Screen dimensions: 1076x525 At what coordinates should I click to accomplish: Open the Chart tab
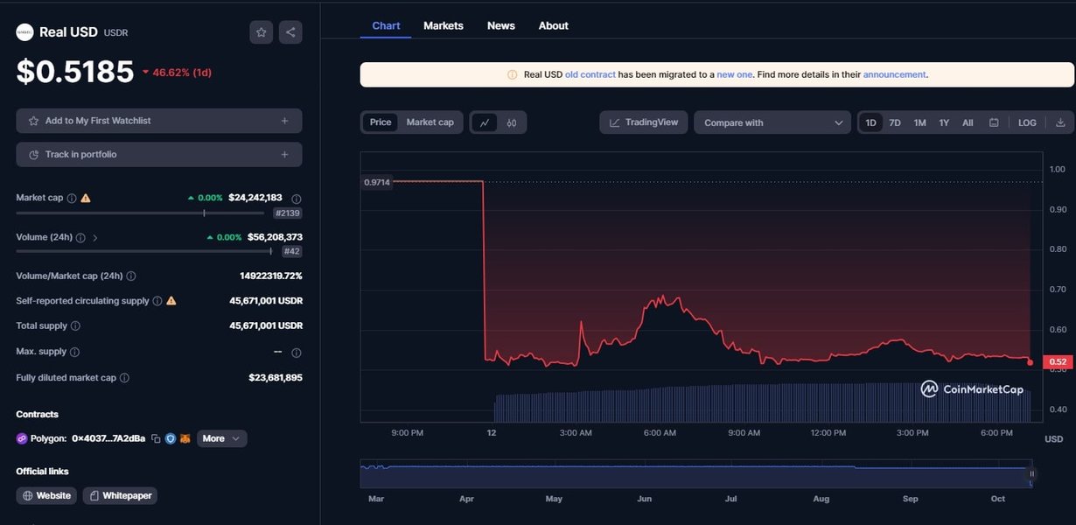[x=386, y=25]
